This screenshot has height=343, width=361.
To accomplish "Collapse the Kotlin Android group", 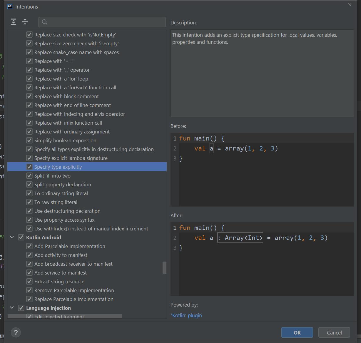I will point(12,237).
